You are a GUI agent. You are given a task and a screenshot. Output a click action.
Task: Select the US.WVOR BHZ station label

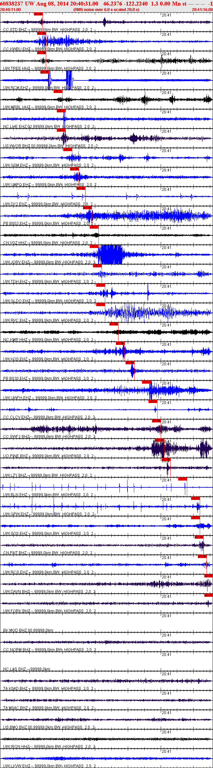coord(17,146)
